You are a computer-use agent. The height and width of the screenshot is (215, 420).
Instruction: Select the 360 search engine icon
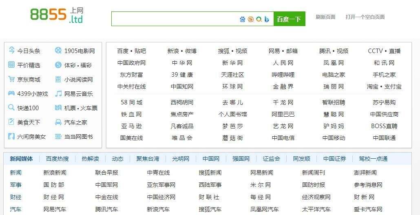tap(259, 19)
